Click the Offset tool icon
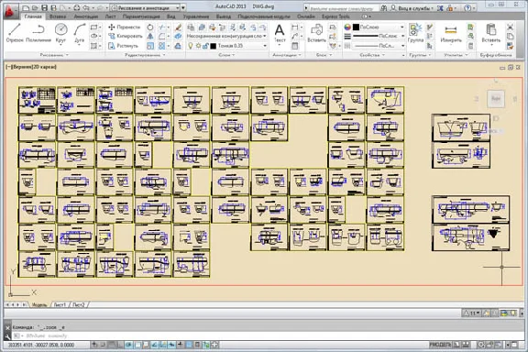 tap(178, 46)
